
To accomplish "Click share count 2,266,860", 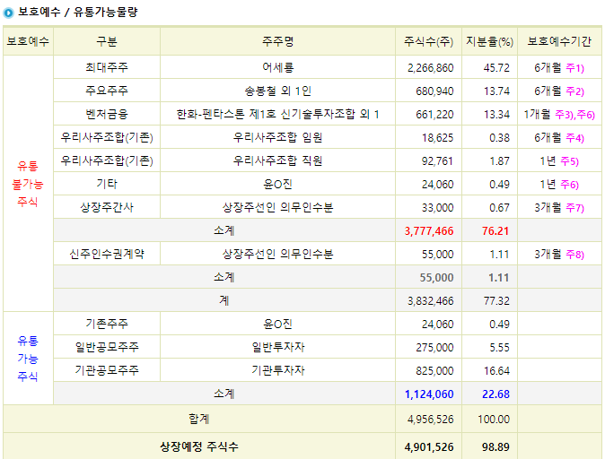I will pos(430,68).
